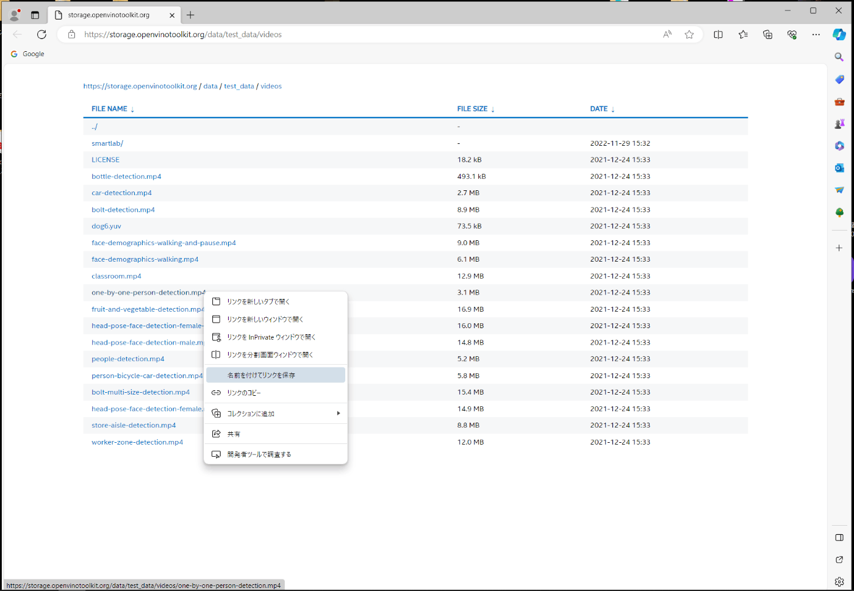The image size is (854, 591).
Task: Open bottle-detection.mp4 link
Action: tap(126, 176)
